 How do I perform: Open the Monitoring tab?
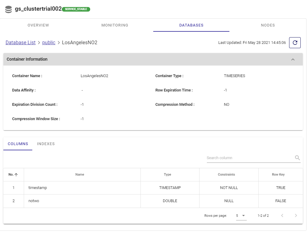115,25
